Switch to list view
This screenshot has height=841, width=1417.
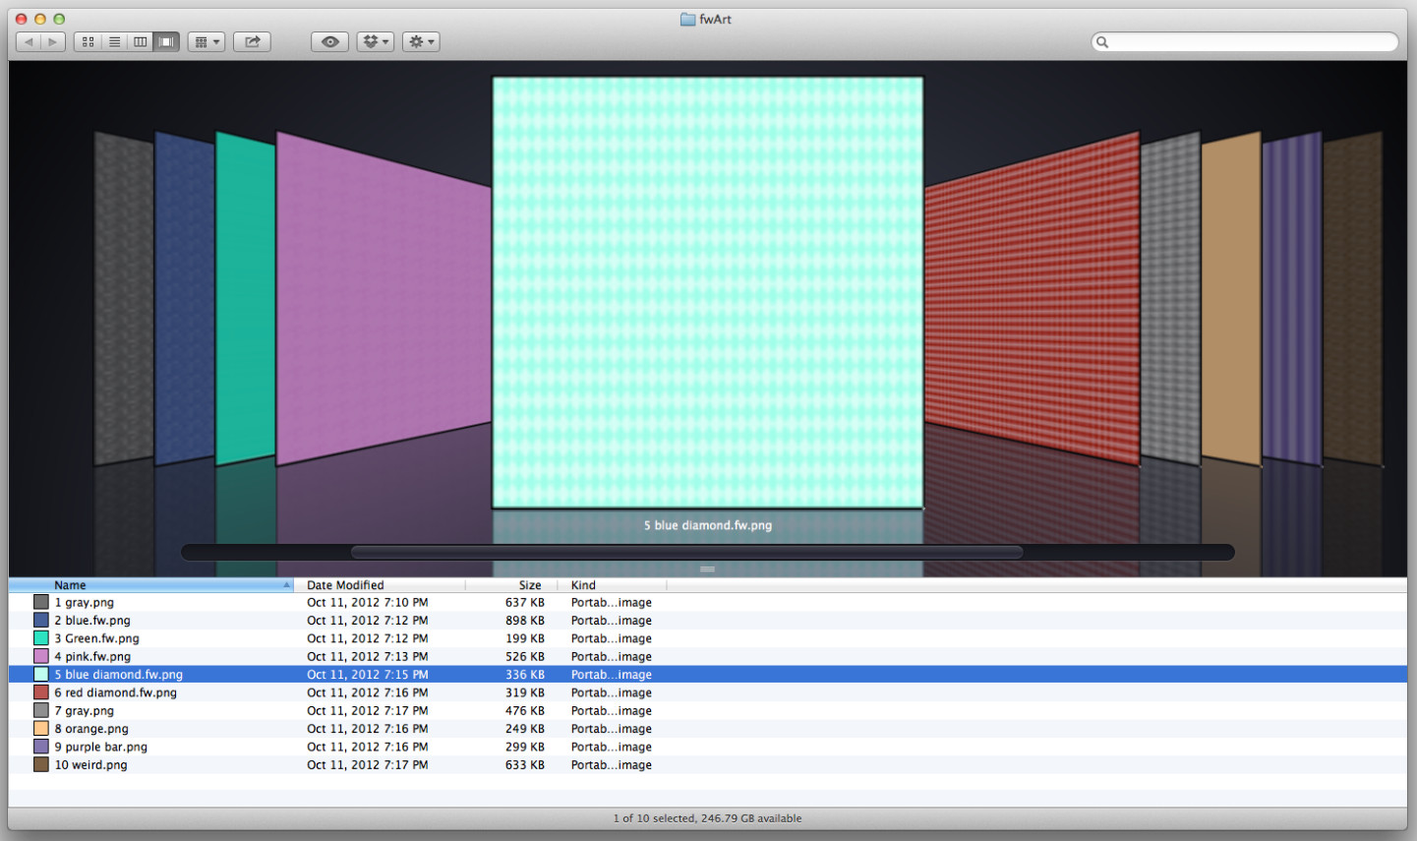114,42
